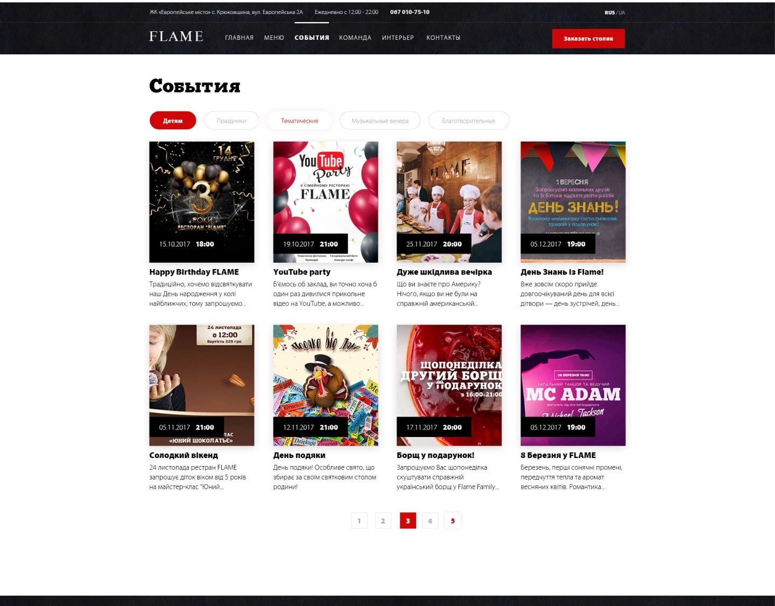This screenshot has width=775, height=606.
Task: Select the Праздники category filter
Action: click(231, 121)
